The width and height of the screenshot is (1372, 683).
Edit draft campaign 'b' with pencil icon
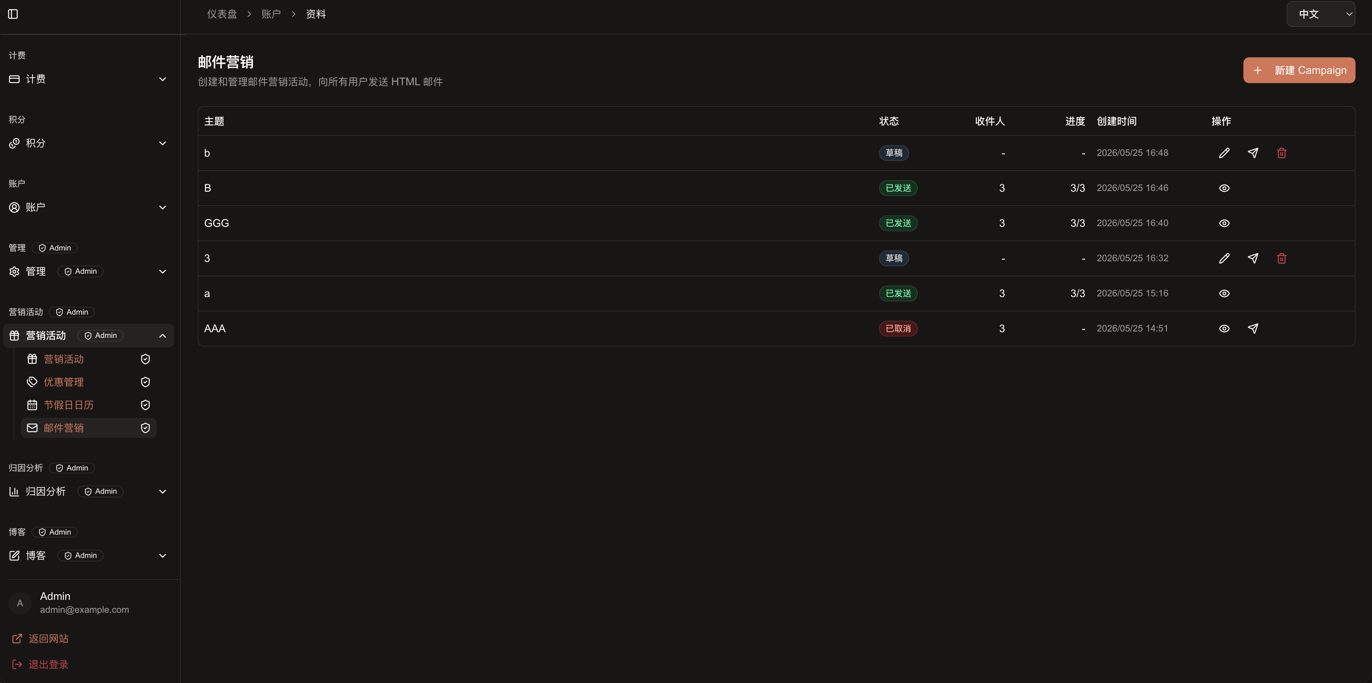pos(1224,153)
